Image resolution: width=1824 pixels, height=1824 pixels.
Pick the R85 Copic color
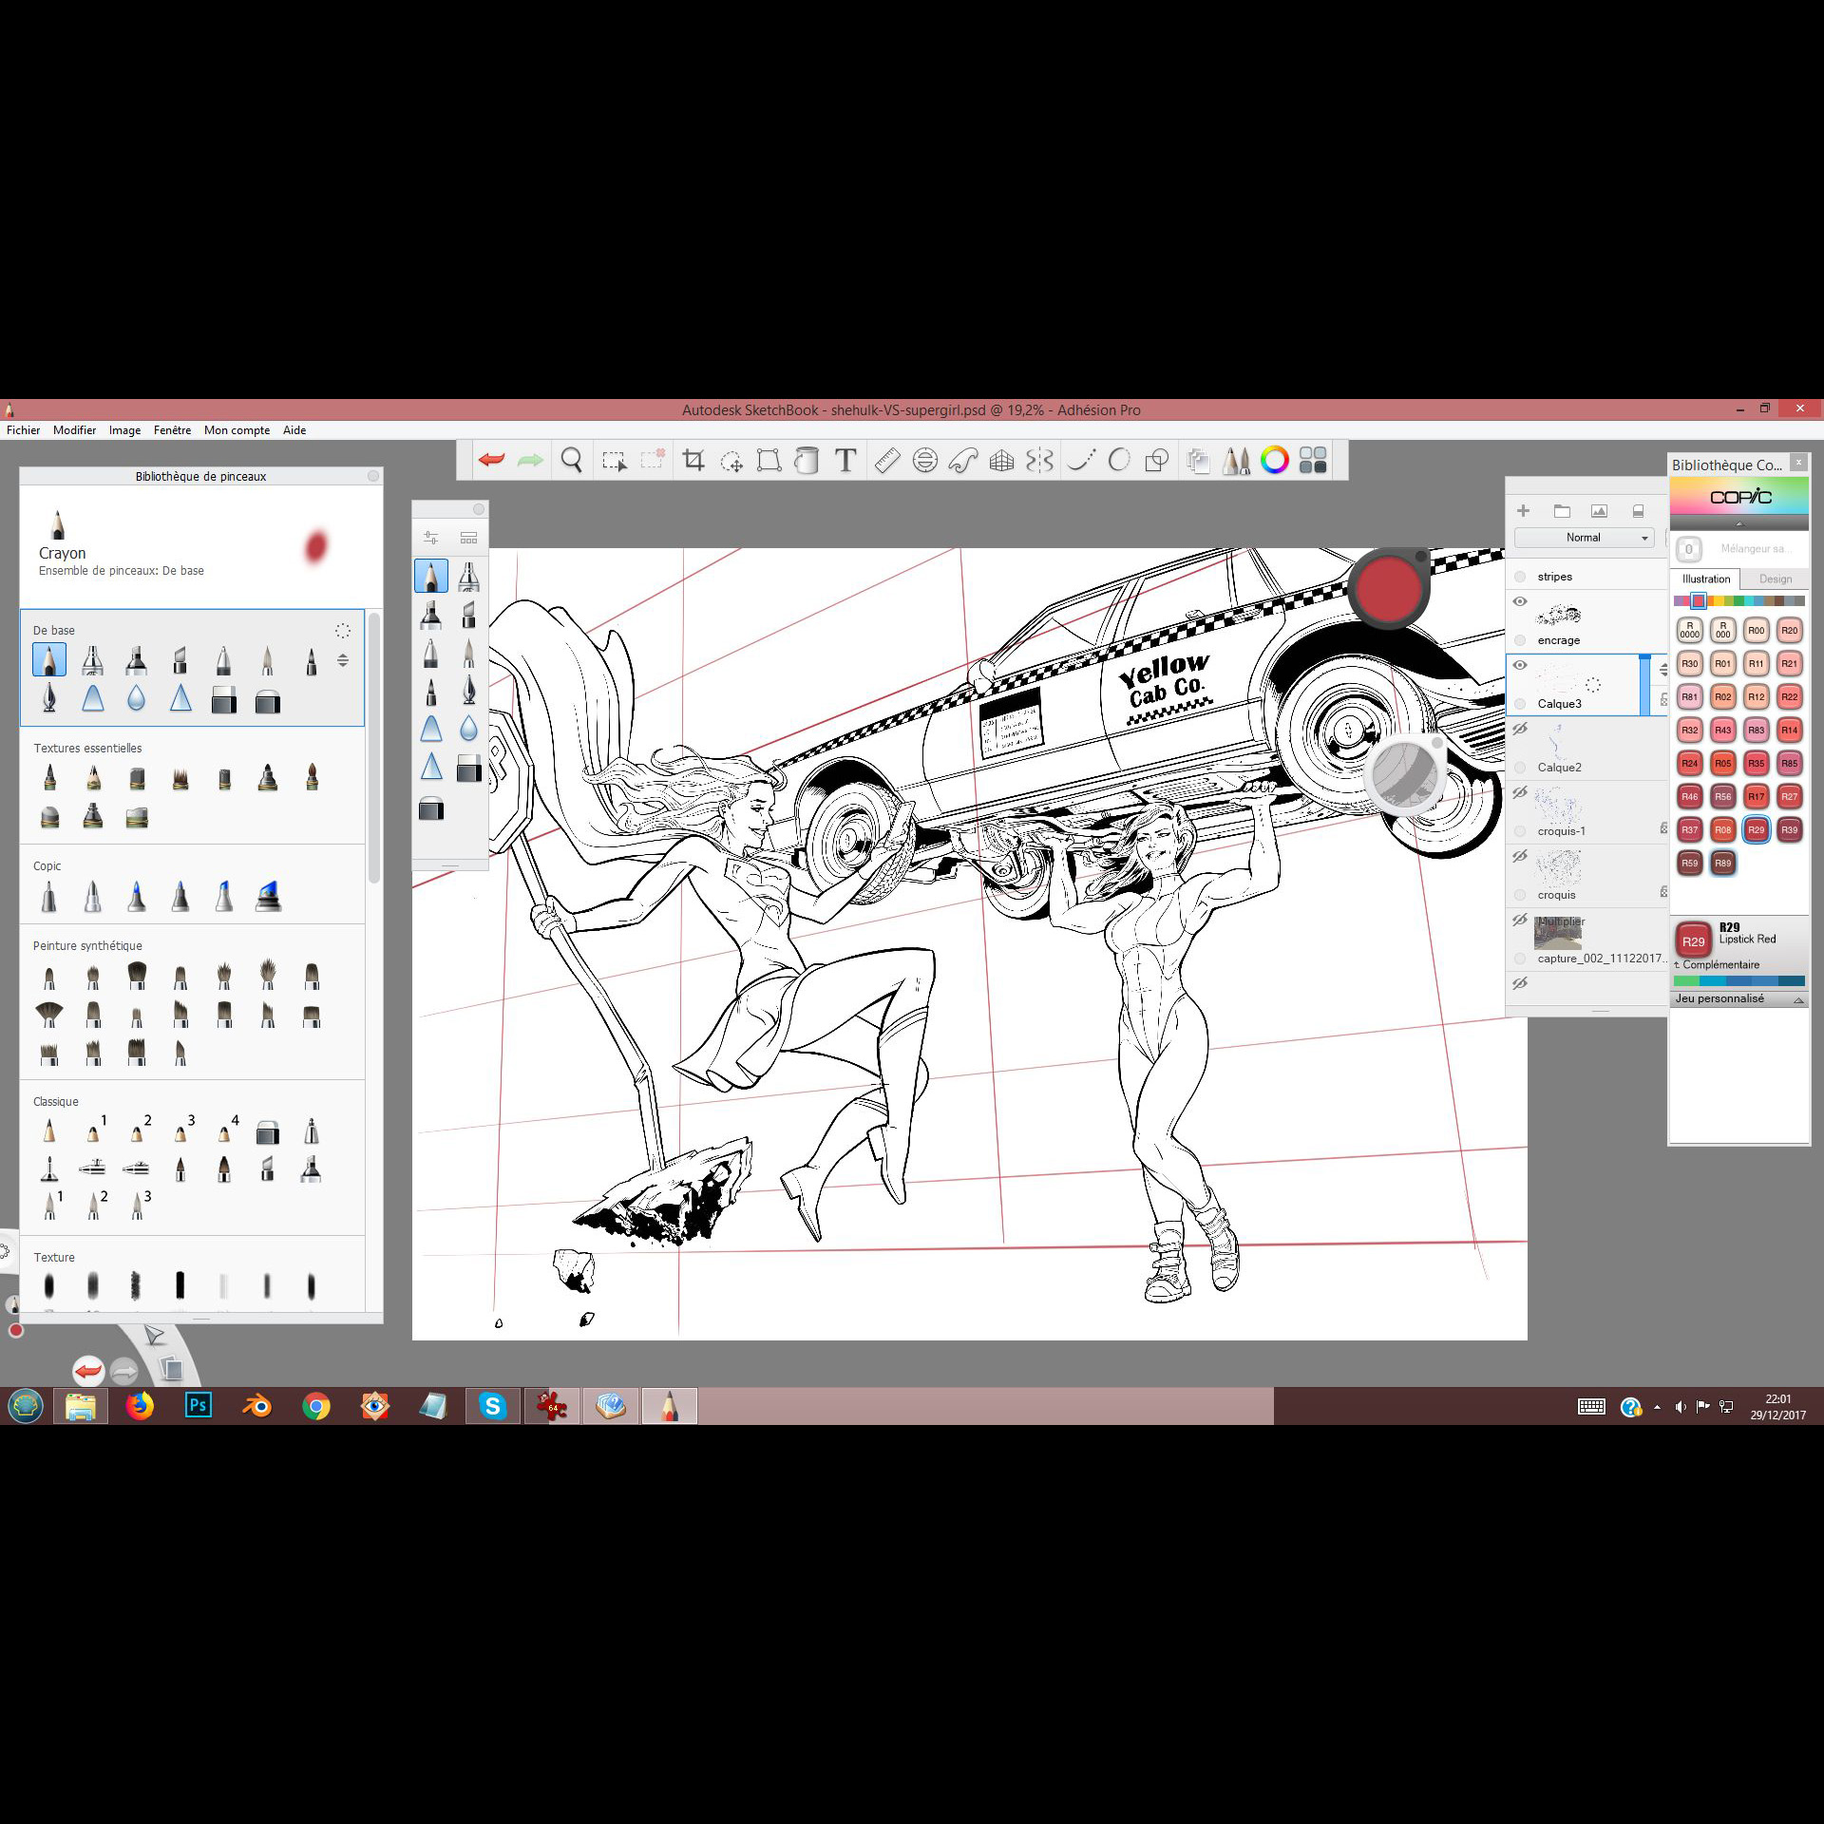1789,763
